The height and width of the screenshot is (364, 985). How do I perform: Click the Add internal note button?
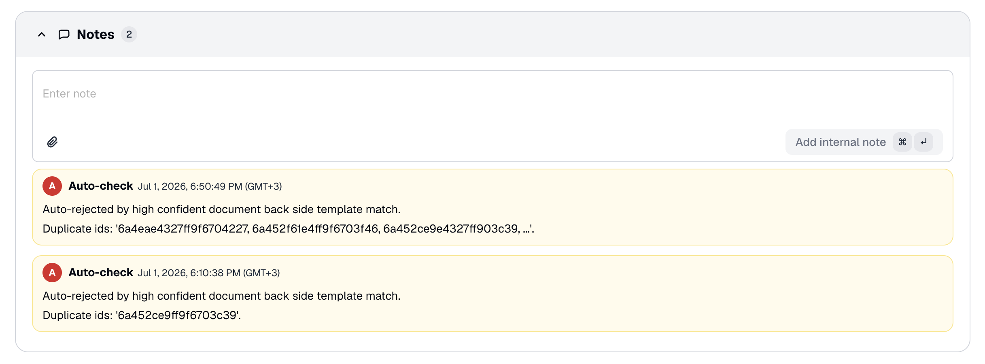(x=864, y=142)
